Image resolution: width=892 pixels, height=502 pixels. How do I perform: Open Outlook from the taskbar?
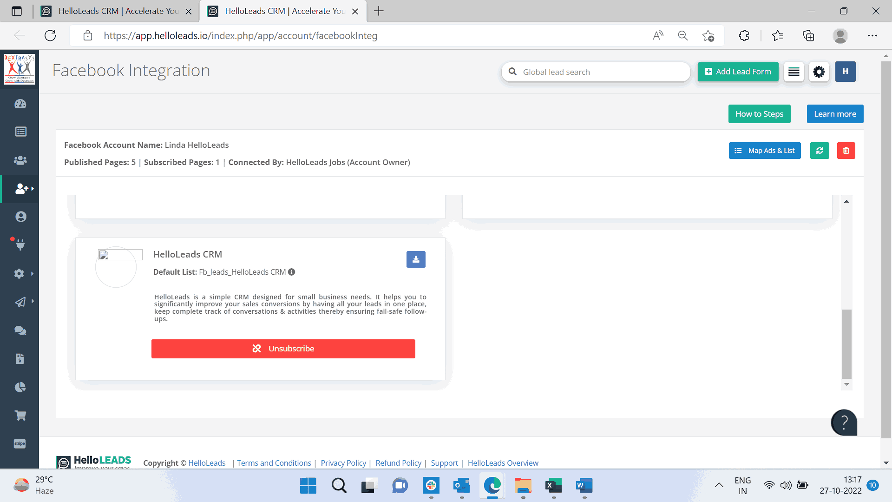pos(461,486)
